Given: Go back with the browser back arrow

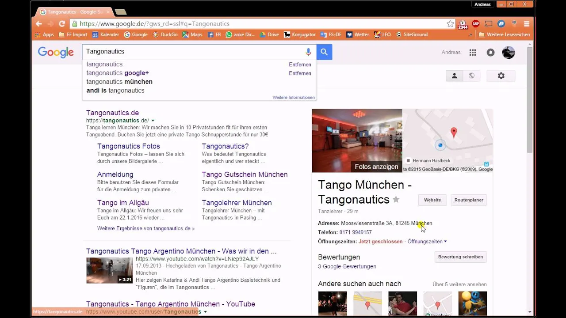Looking at the screenshot, I should pyautogui.click(x=39, y=24).
